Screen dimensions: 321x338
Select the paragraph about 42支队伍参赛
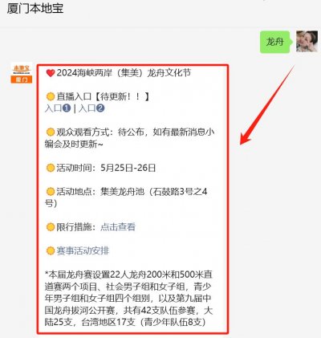pyautogui.click(x=128, y=298)
